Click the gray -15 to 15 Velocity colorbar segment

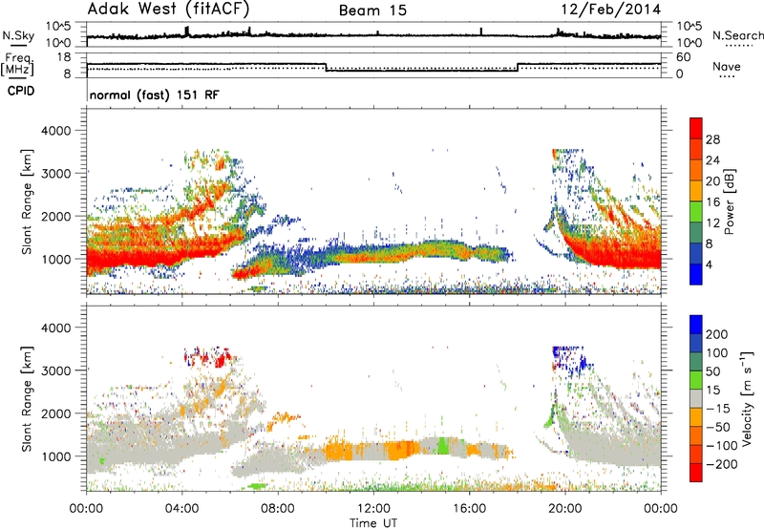(x=696, y=398)
